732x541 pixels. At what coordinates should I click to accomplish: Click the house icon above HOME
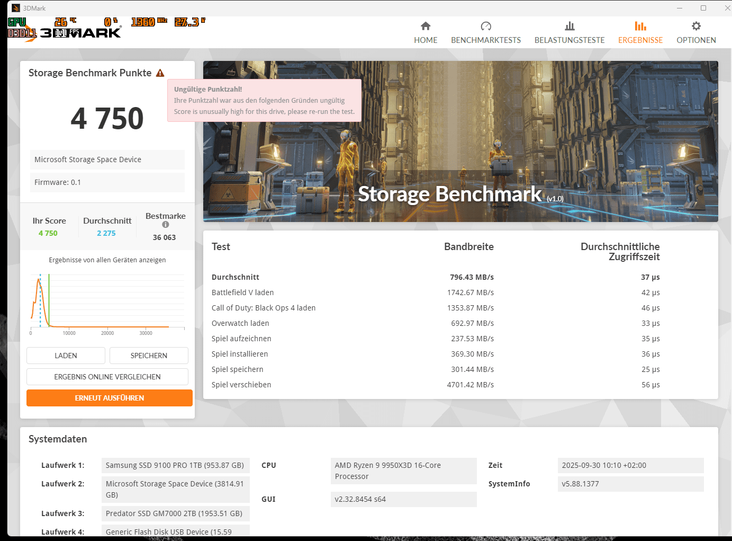point(426,26)
